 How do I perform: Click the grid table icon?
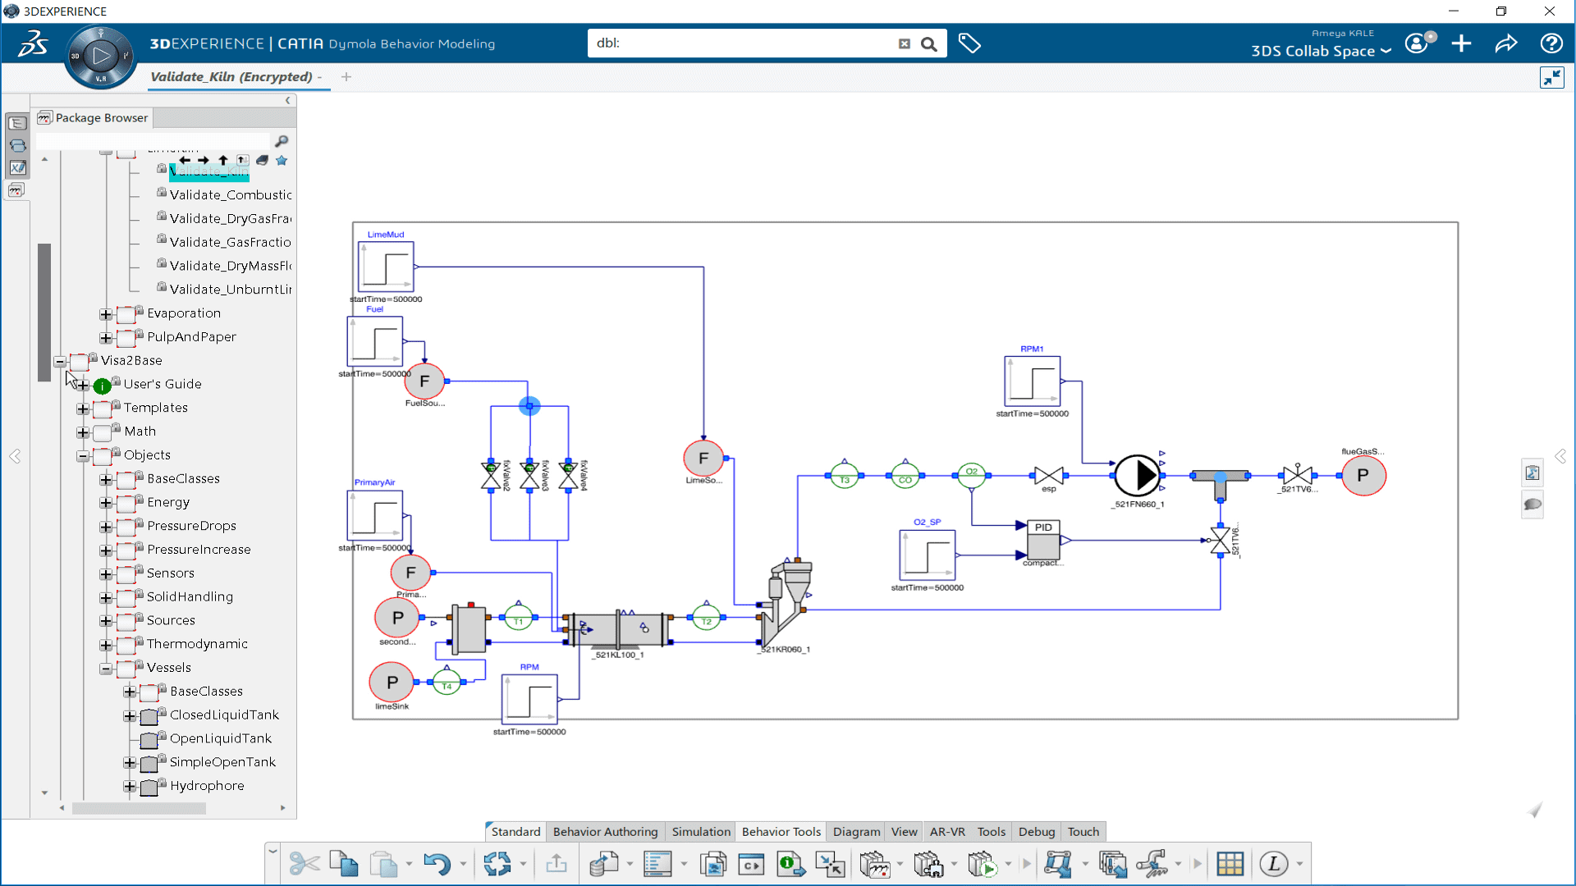pyautogui.click(x=1230, y=864)
